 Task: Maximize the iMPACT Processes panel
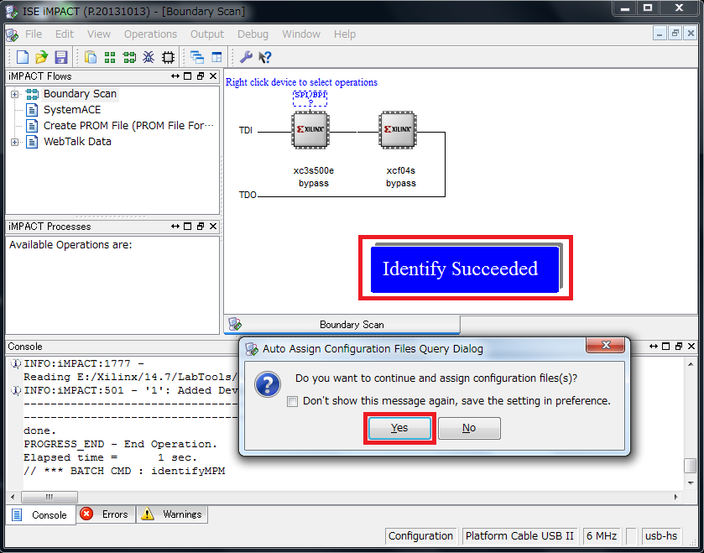(188, 227)
